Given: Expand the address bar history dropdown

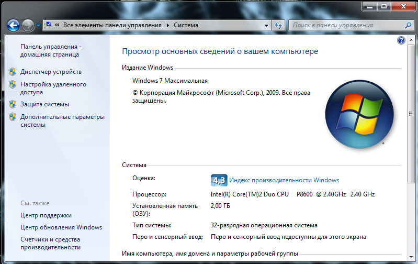Looking at the screenshot, I should (x=266, y=25).
